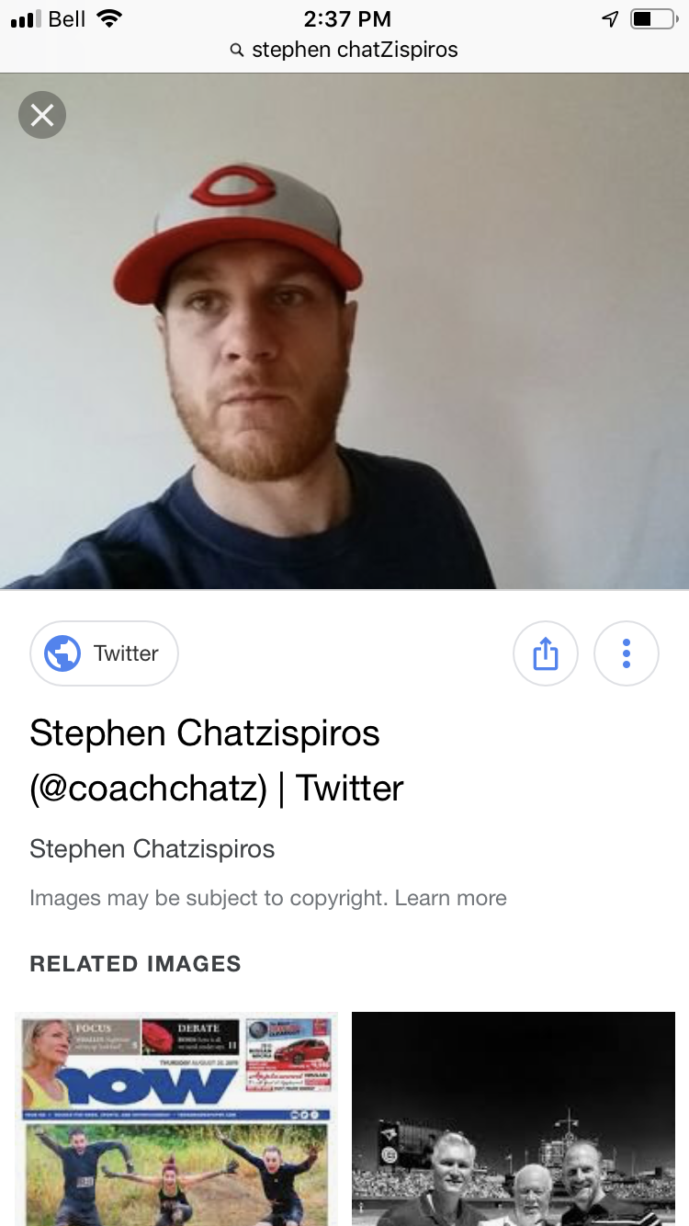Tap the battery indicator icon
Image resolution: width=689 pixels, height=1226 pixels.
click(x=652, y=18)
